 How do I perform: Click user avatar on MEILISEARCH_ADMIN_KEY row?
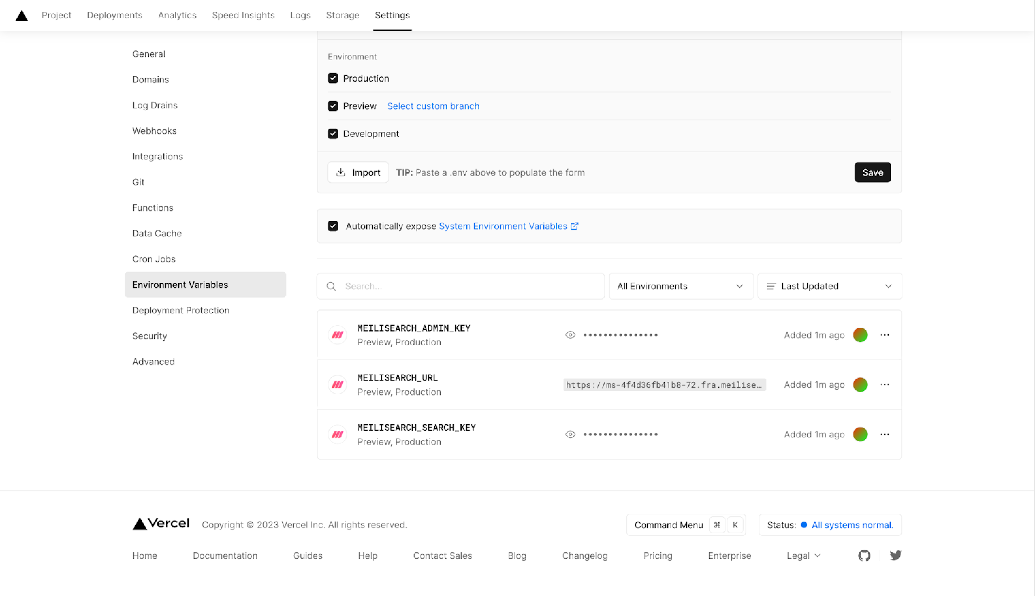tap(860, 335)
